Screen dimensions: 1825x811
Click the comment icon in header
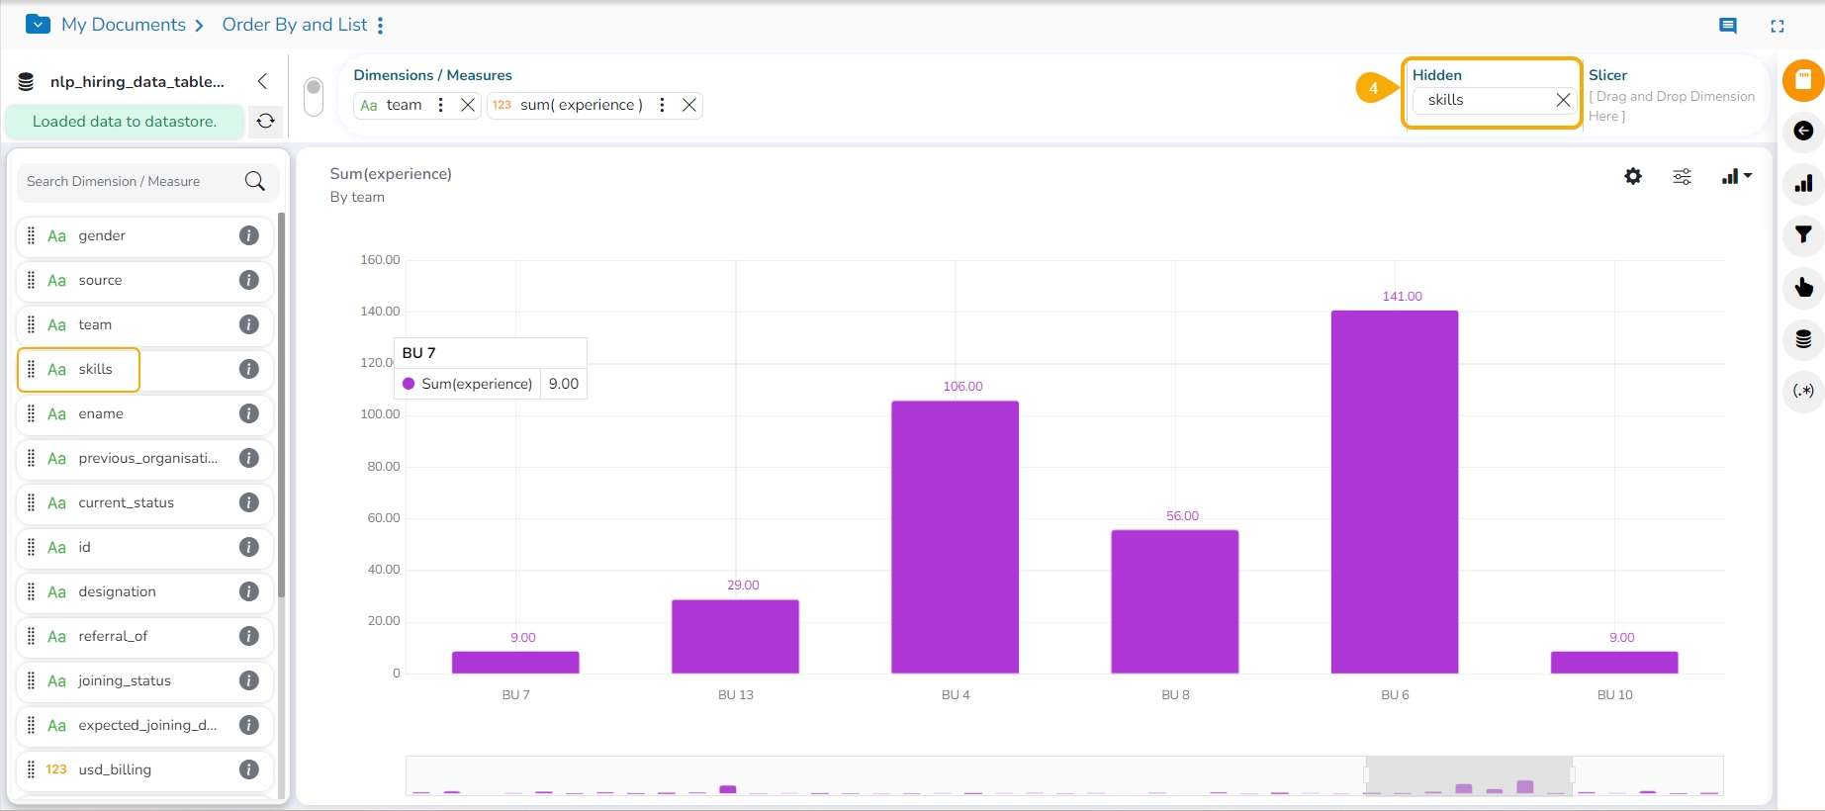coord(1728,26)
